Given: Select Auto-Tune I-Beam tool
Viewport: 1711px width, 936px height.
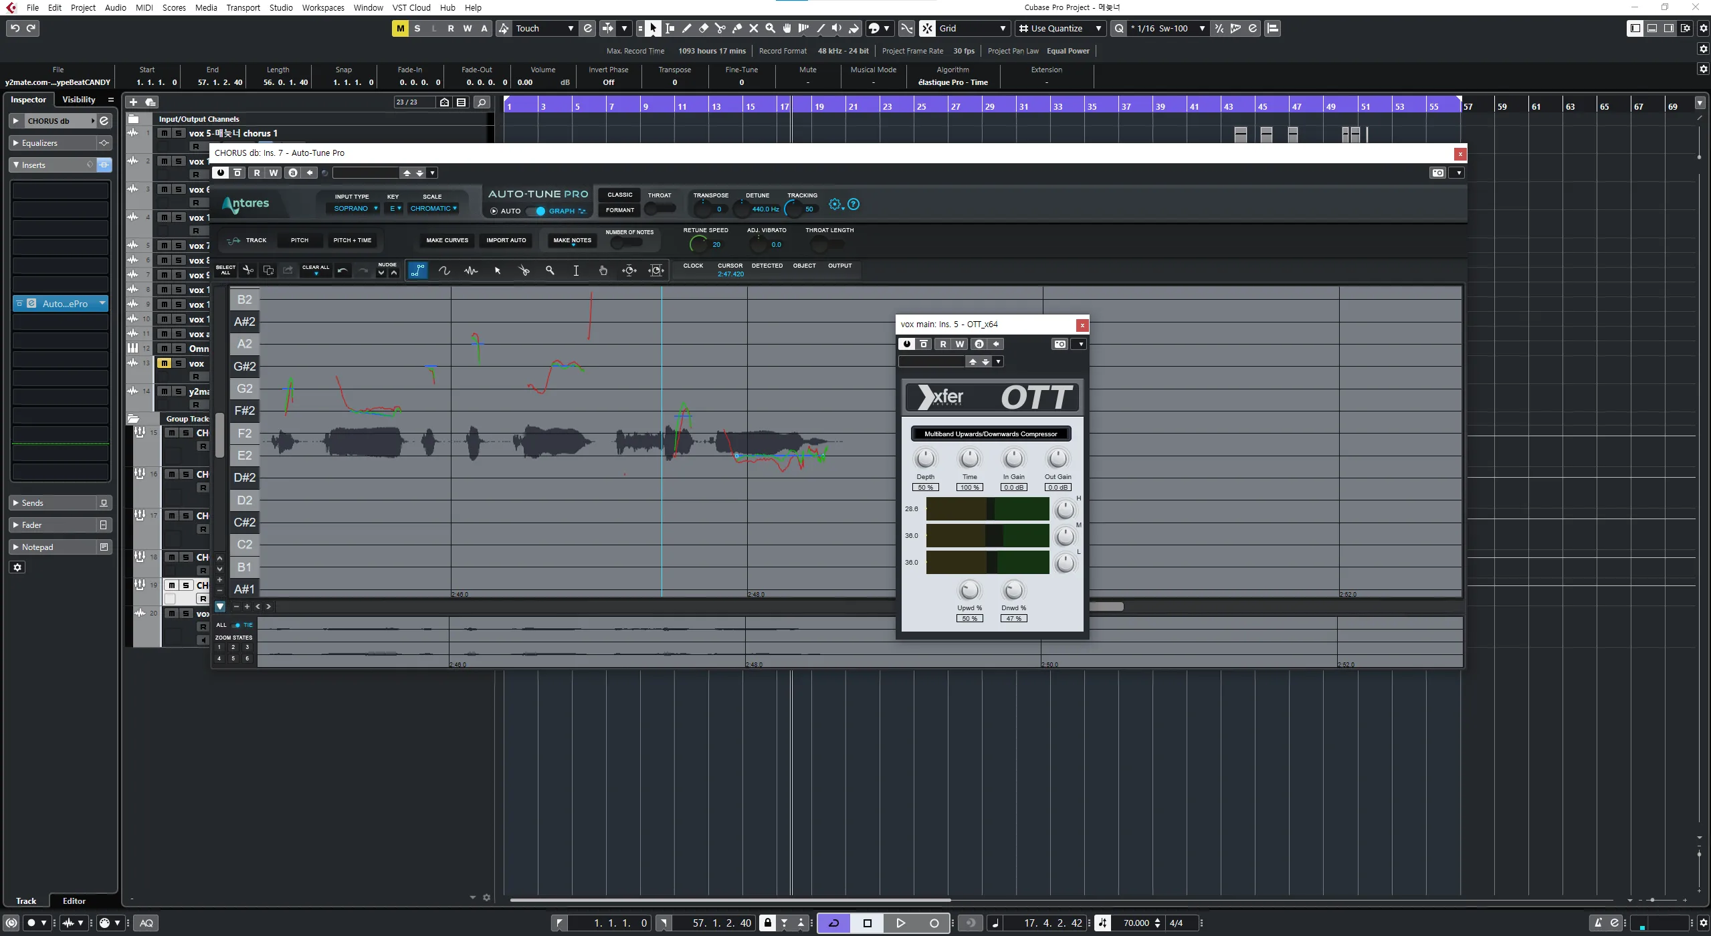Looking at the screenshot, I should (576, 270).
